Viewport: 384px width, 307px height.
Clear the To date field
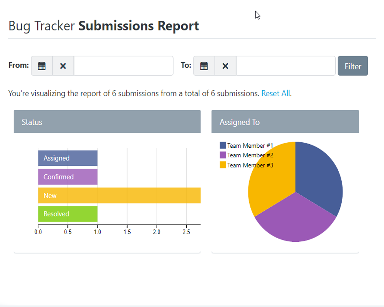(x=225, y=66)
